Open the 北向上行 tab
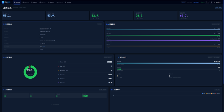The image size is (224, 112). [43, 2]
